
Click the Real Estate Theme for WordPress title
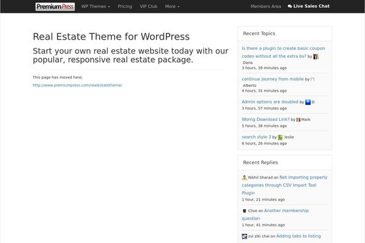tap(111, 36)
